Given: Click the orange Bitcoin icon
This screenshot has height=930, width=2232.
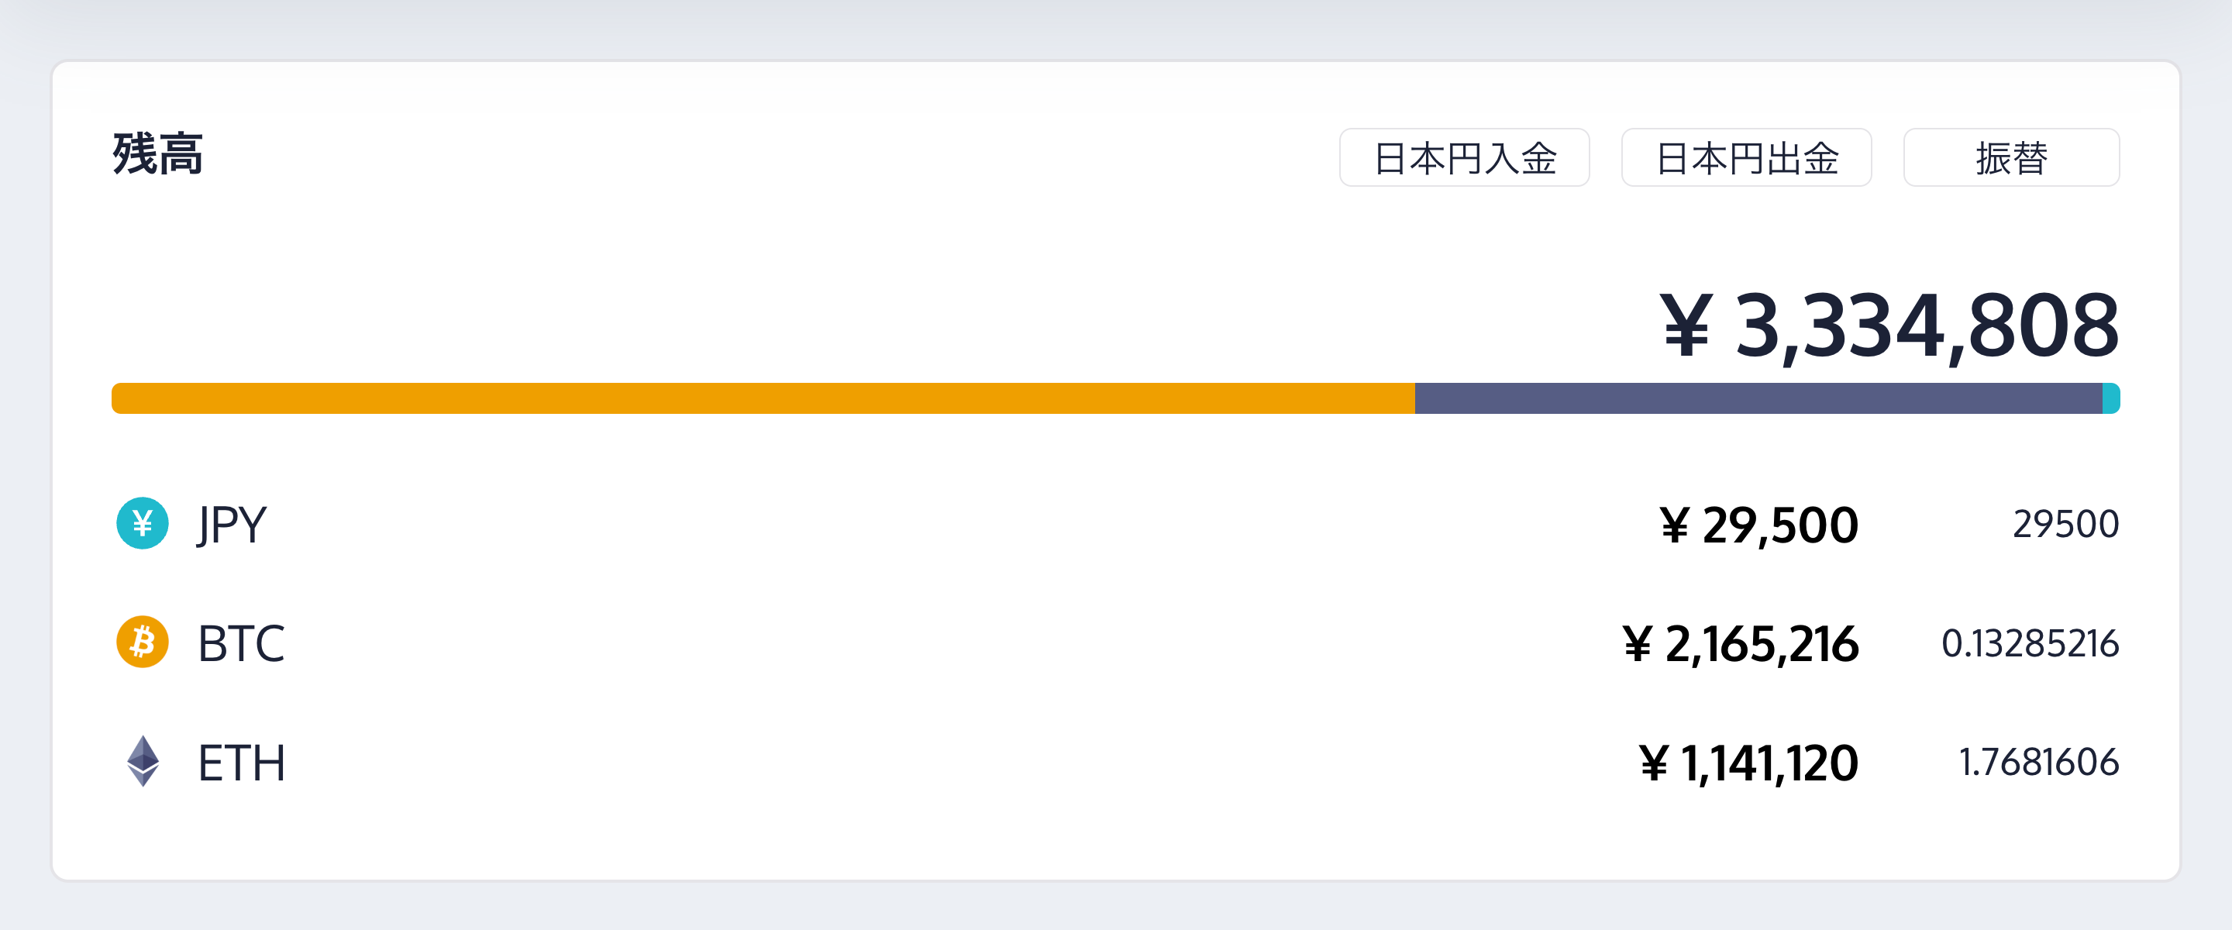Looking at the screenshot, I should (142, 642).
